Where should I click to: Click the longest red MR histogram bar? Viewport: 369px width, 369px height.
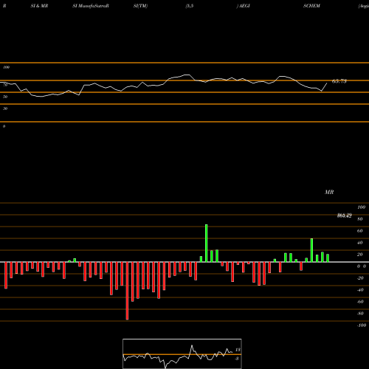coord(127,291)
